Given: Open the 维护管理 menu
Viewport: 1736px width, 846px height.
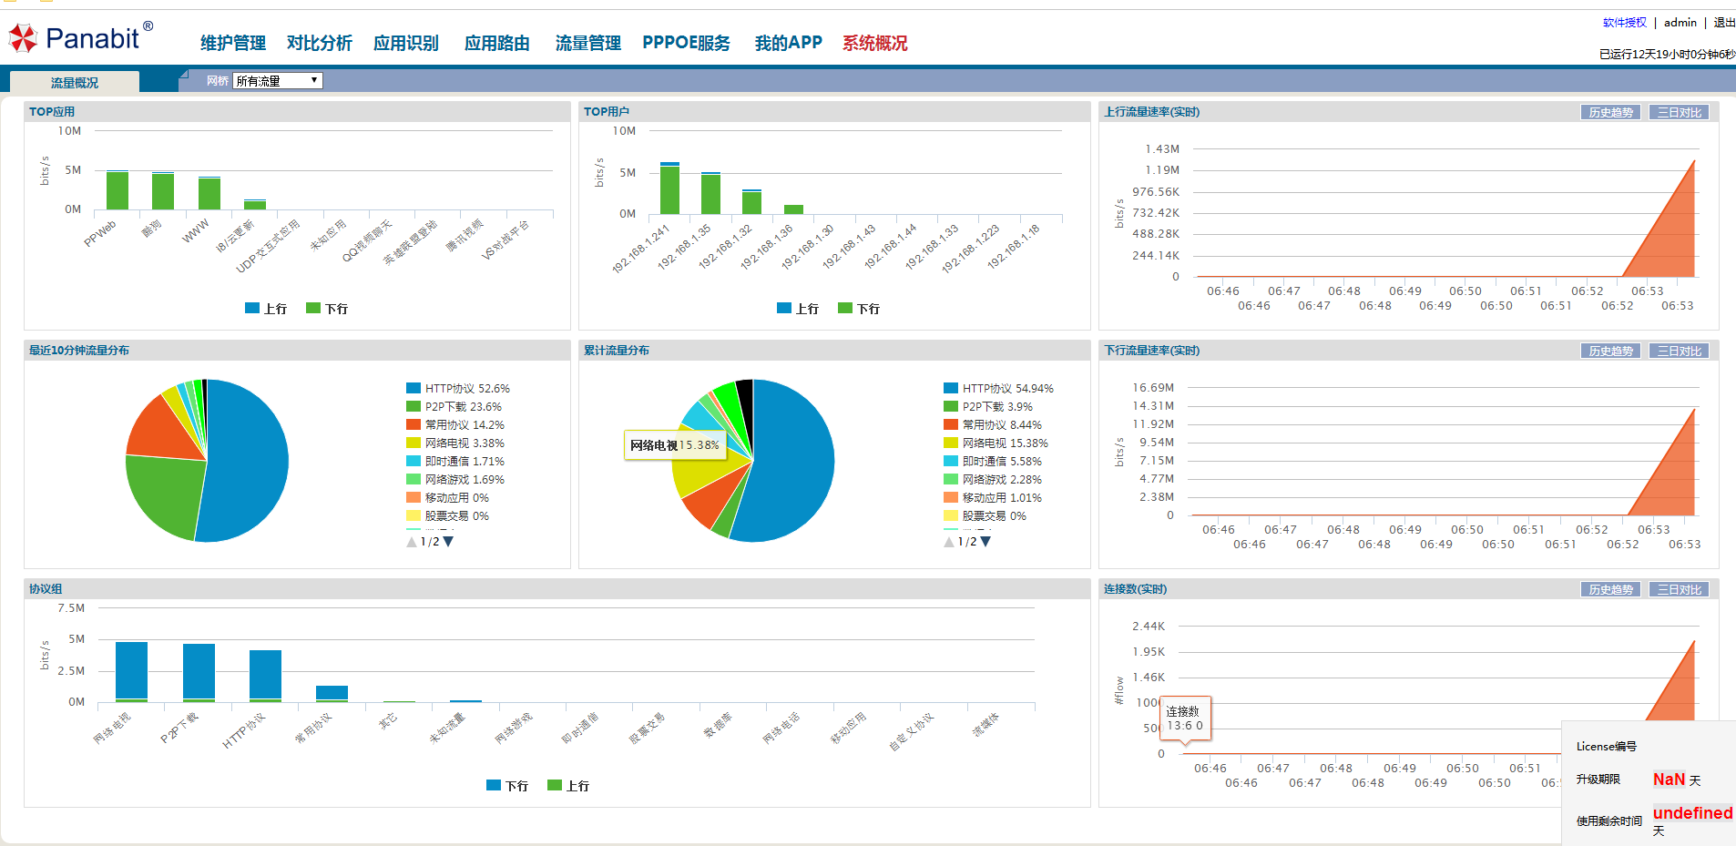Looking at the screenshot, I should coord(233,43).
